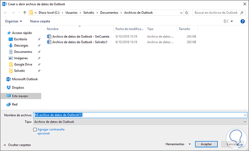This screenshot has width=249, height=151.
Task: Click Documentos in the address path
Action: [x=109, y=13]
